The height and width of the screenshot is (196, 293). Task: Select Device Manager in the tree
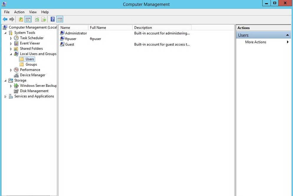pos(32,75)
